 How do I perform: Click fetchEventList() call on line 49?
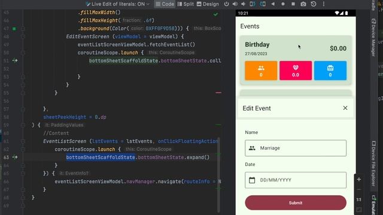pos(172,45)
